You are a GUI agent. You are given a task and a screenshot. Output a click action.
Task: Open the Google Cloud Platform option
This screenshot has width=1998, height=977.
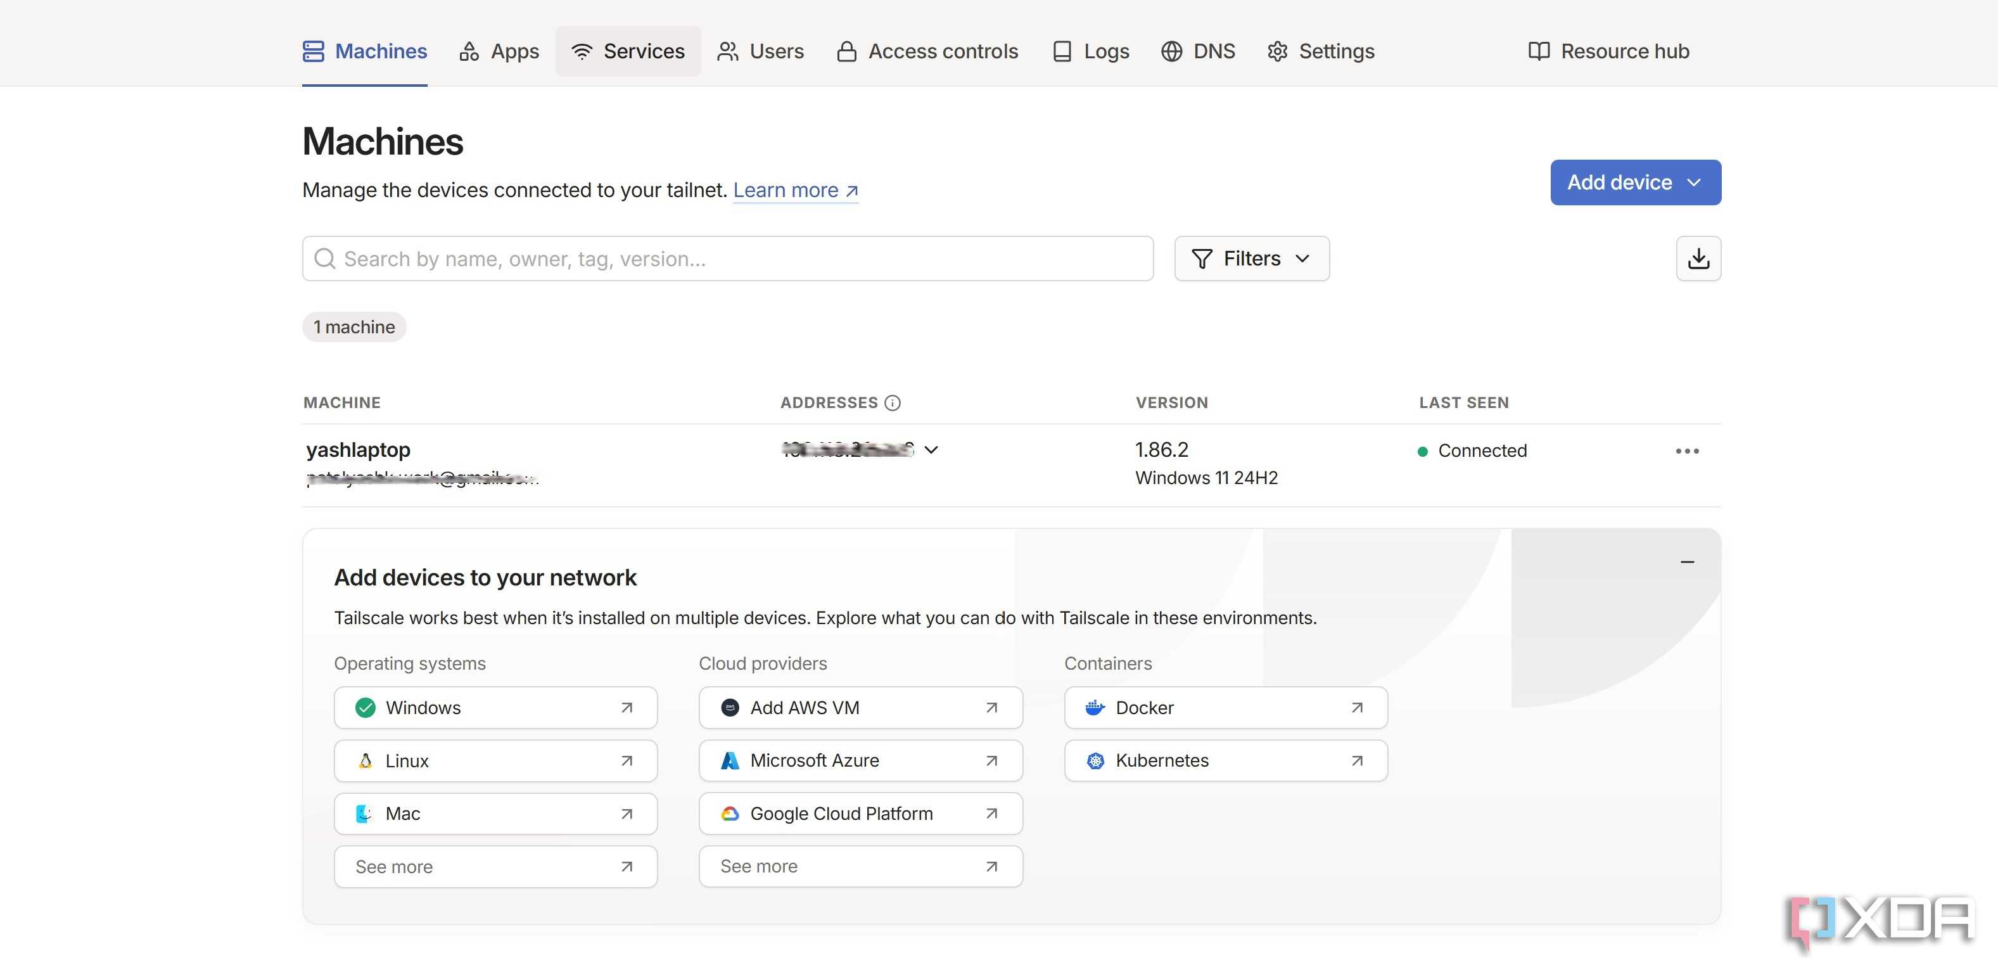coord(861,814)
